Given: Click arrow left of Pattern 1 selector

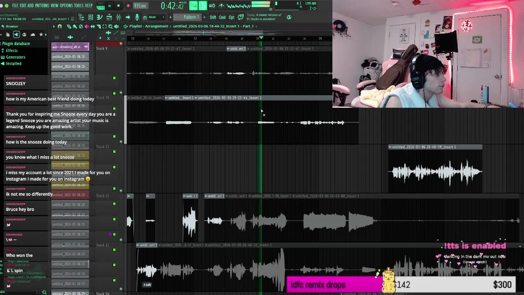Looking at the screenshot, I should click(170, 17).
